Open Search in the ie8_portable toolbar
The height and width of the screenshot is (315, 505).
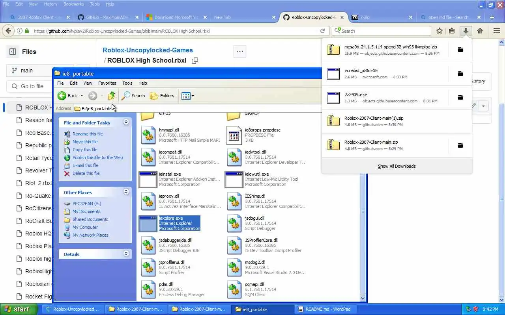tap(133, 96)
